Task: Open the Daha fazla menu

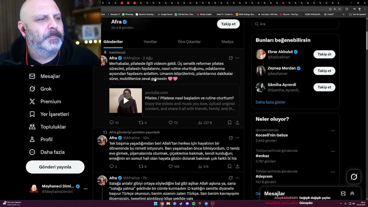Action: point(47,152)
